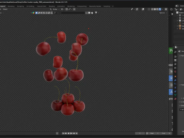This screenshot has width=184, height=138.
Task: Open the Modifiers wrench properties tab
Action: pos(175,80)
